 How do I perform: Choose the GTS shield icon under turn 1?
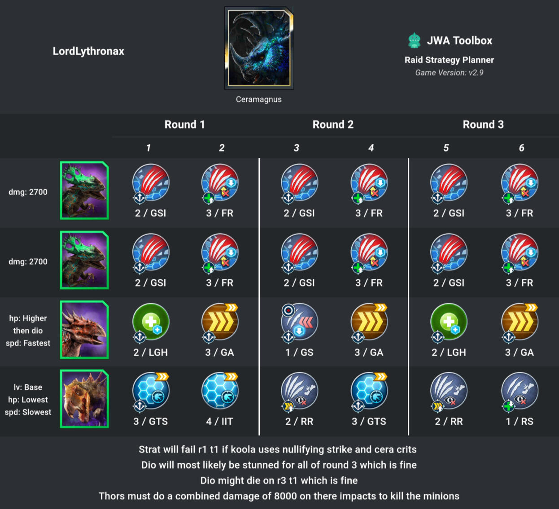[x=151, y=391]
